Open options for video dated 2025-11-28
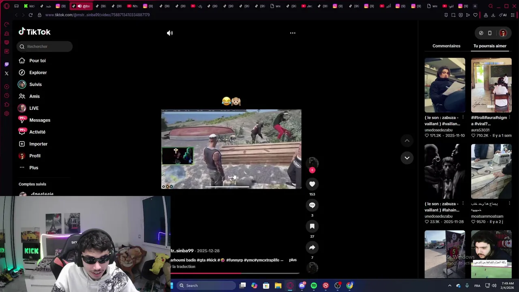Image resolution: width=519 pixels, height=292 pixels. click(x=463, y=204)
